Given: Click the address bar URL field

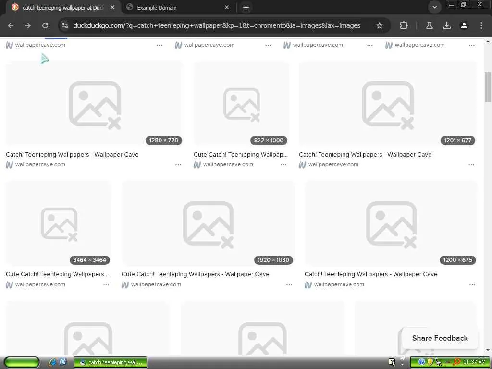Looking at the screenshot, I should [217, 25].
